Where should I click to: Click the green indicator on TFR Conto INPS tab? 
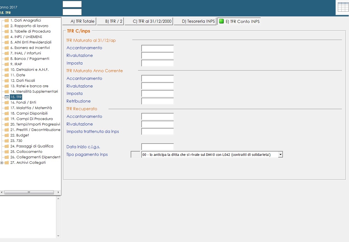click(221, 21)
